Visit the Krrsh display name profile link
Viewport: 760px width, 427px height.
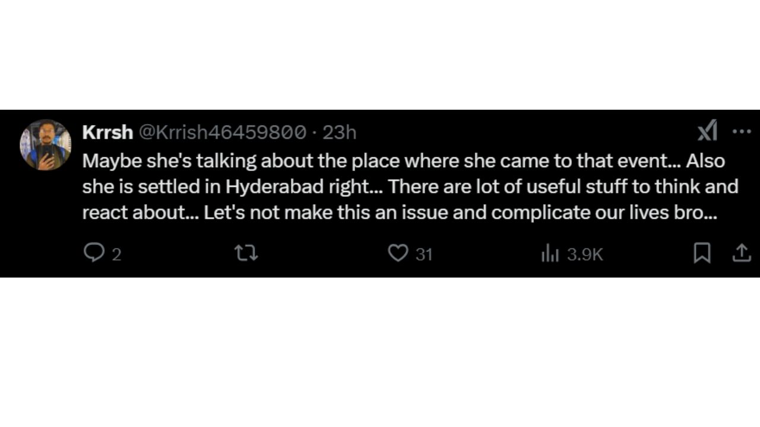[x=107, y=132]
